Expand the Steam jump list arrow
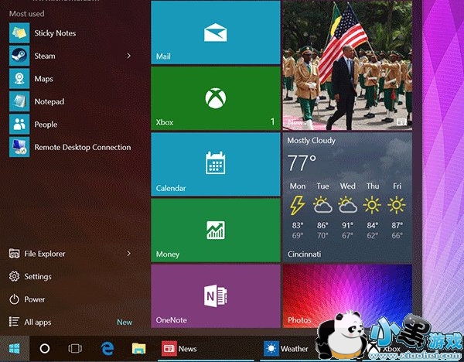The height and width of the screenshot is (362, 464). (128, 56)
